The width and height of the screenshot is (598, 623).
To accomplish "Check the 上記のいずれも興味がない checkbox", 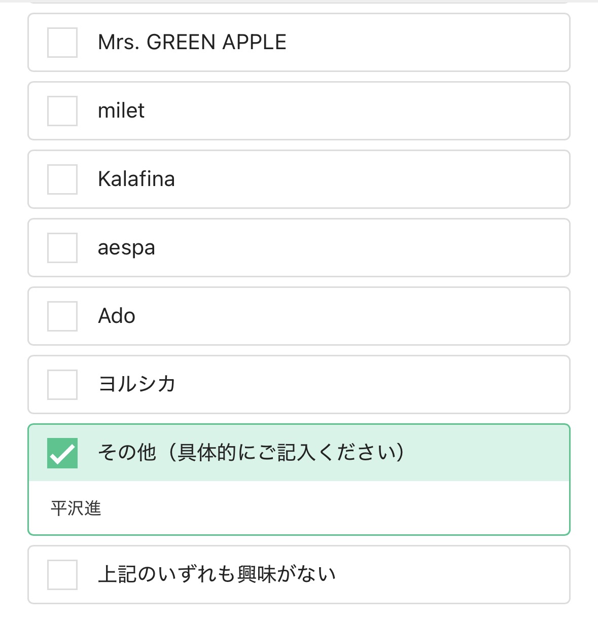I will [62, 575].
